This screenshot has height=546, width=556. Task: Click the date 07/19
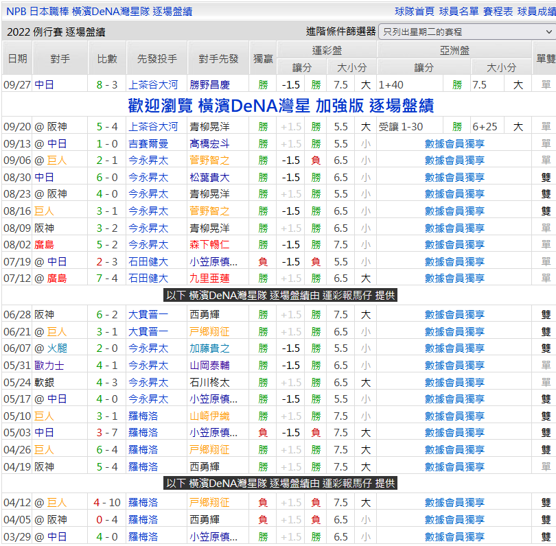tap(17, 262)
